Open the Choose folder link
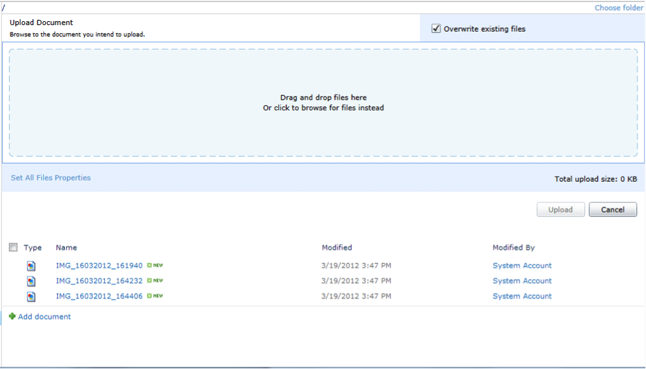 coord(618,8)
